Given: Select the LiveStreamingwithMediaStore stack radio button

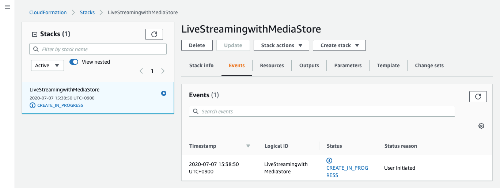Looking at the screenshot, I should [x=164, y=93].
